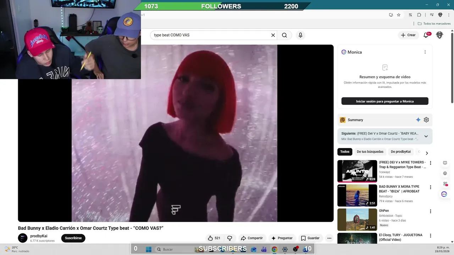Screen dimensions: 454x255
Task: Like the video with thumbs up
Action: pyautogui.click(x=214, y=238)
